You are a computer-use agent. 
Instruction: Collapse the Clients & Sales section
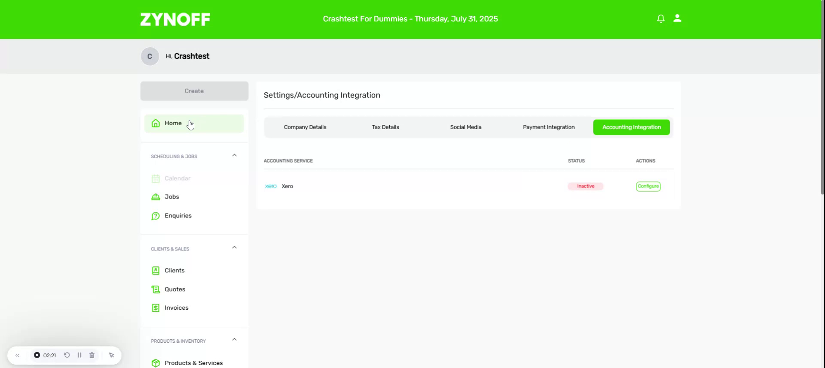[234, 247]
